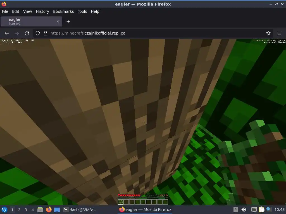Bookmark this page with the star

[x=268, y=33]
